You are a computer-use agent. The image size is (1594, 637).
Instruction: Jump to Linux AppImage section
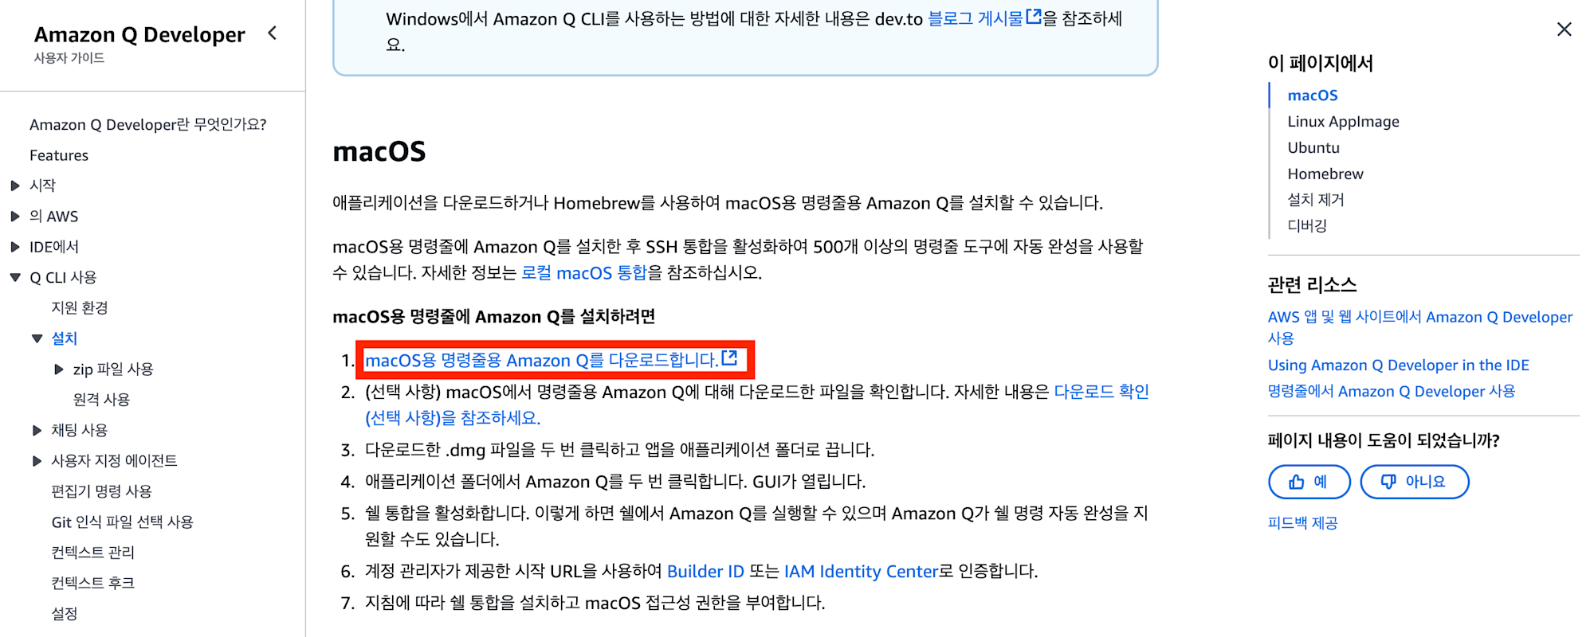point(1343,122)
